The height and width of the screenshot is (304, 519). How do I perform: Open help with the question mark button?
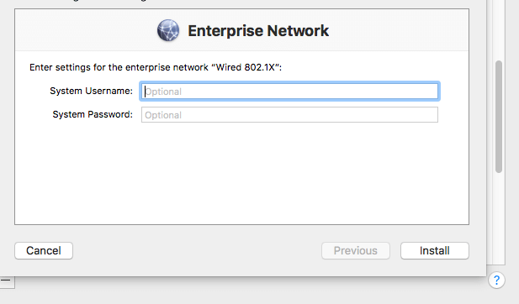496,280
